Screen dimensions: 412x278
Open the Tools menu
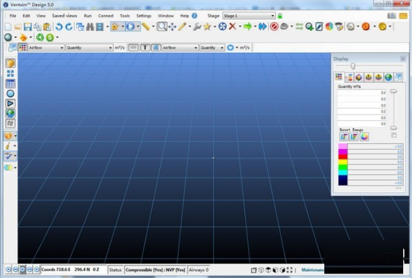click(125, 15)
